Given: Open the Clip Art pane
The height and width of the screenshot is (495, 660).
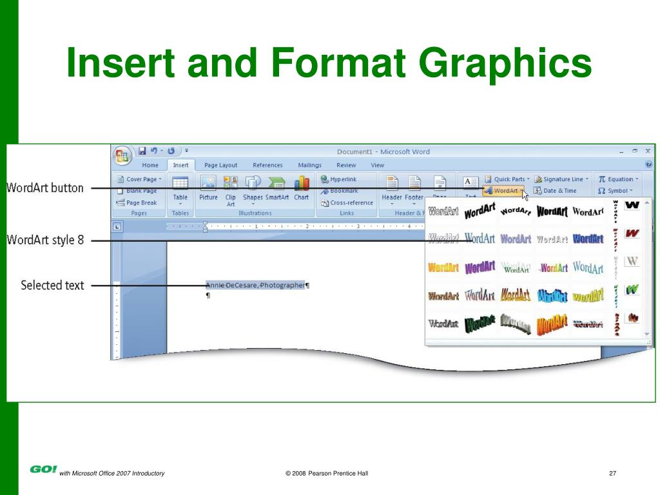Looking at the screenshot, I should click(x=231, y=191).
